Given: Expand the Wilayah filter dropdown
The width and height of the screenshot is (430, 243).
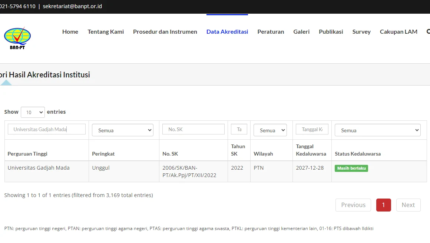Looking at the screenshot, I should pos(270,130).
